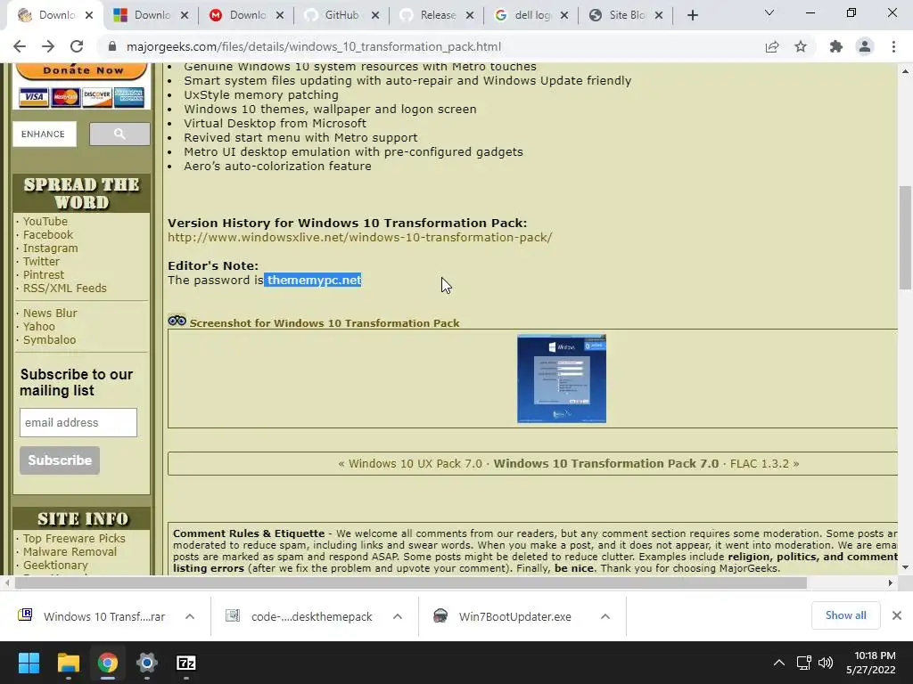The image size is (913, 684).
Task: Click the credit card logos image
Action: (x=81, y=96)
